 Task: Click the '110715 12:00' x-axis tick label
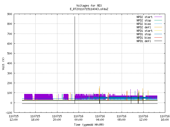pos(14,118)
